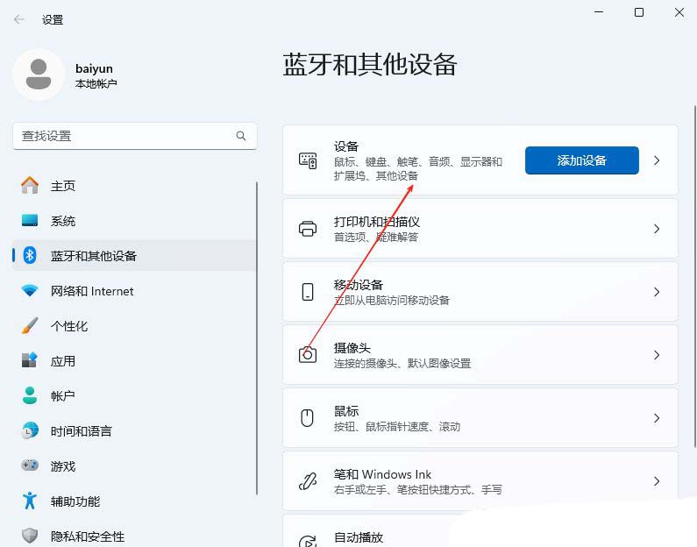
Task: Click the Wi-Fi network icon in sidebar
Action: (x=30, y=291)
